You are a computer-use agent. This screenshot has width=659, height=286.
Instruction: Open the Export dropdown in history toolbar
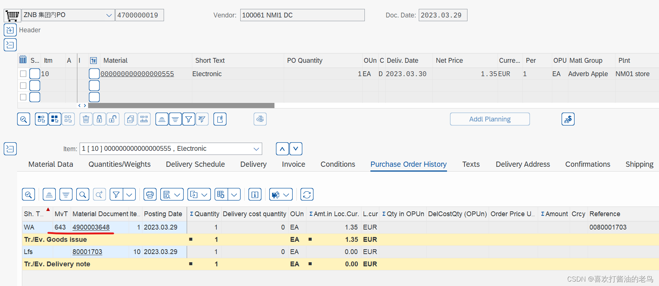(199, 195)
